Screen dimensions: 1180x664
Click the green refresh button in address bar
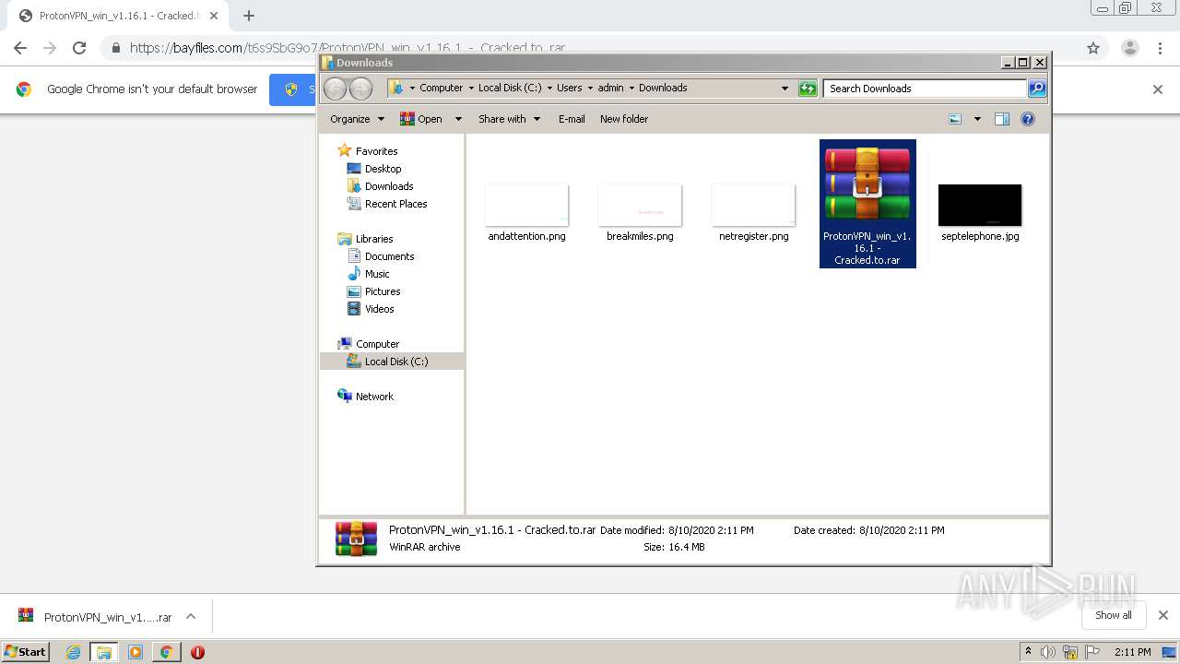pyautogui.click(x=808, y=89)
